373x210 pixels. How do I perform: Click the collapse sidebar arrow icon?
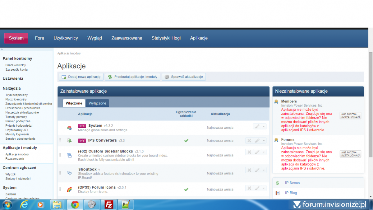tap(2, 49)
